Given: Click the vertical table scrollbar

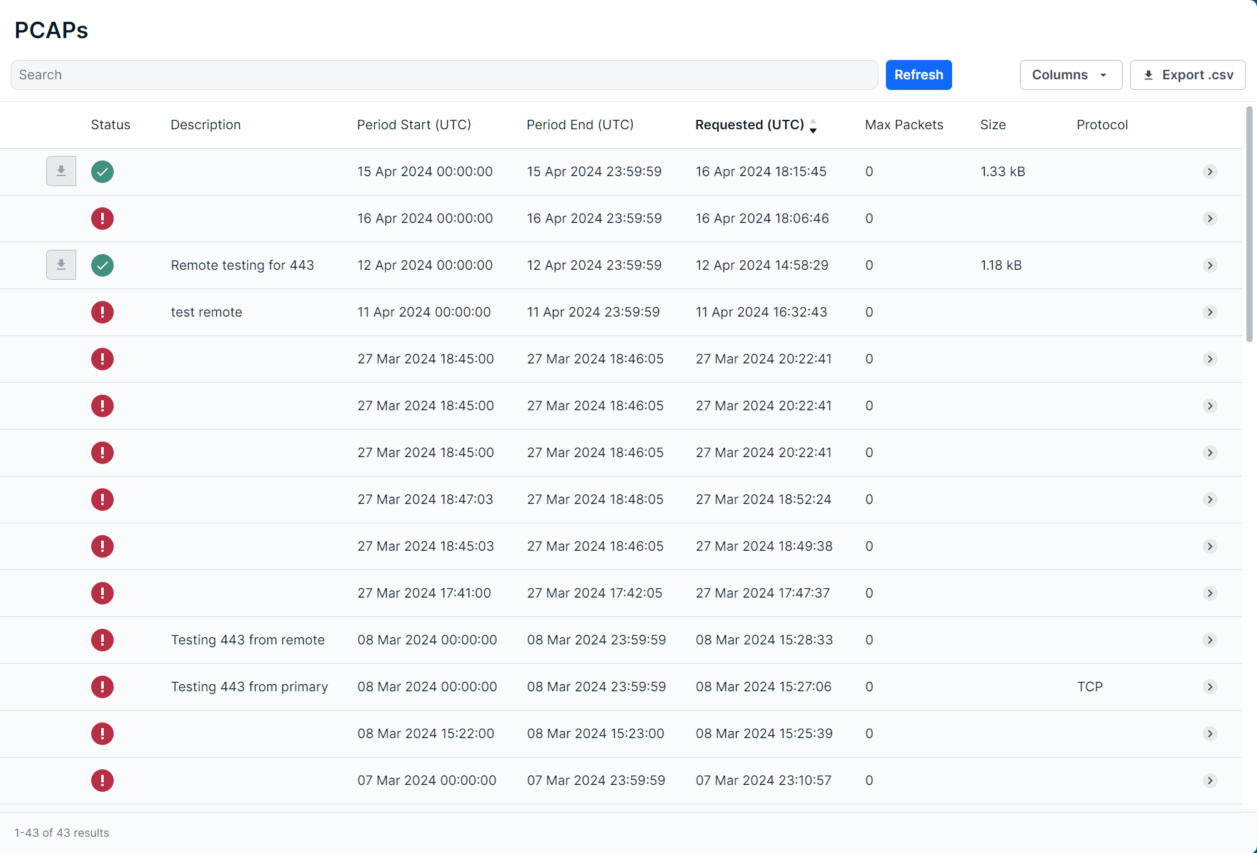Looking at the screenshot, I should [x=1249, y=225].
